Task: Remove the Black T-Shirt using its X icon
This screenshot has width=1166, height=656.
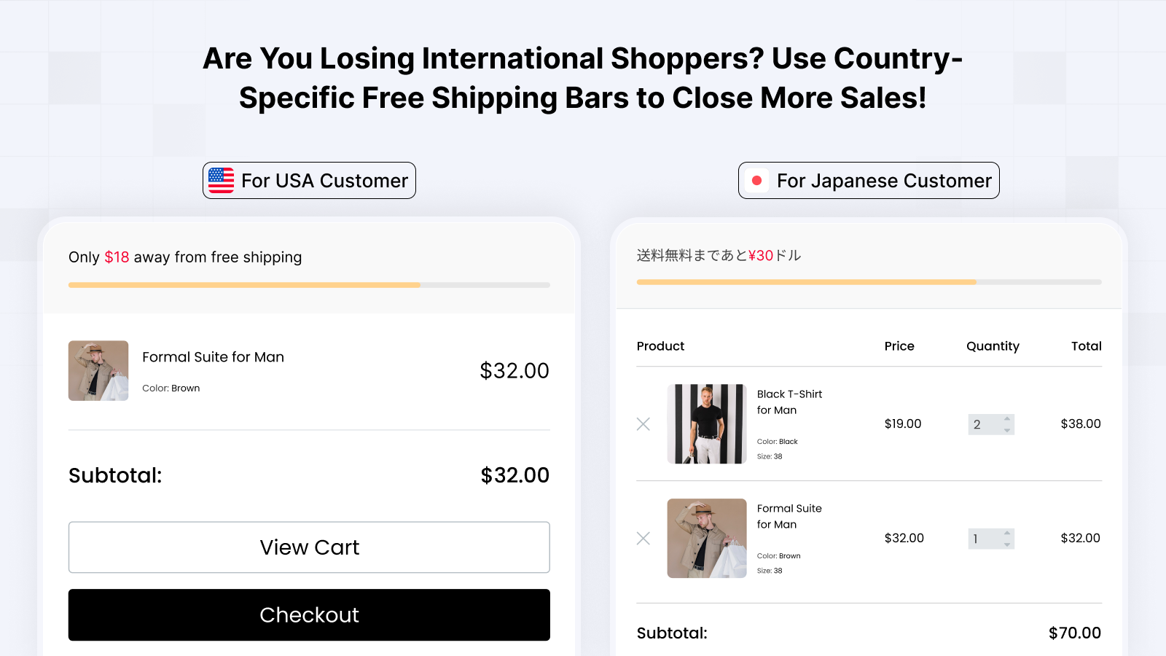Action: [643, 423]
